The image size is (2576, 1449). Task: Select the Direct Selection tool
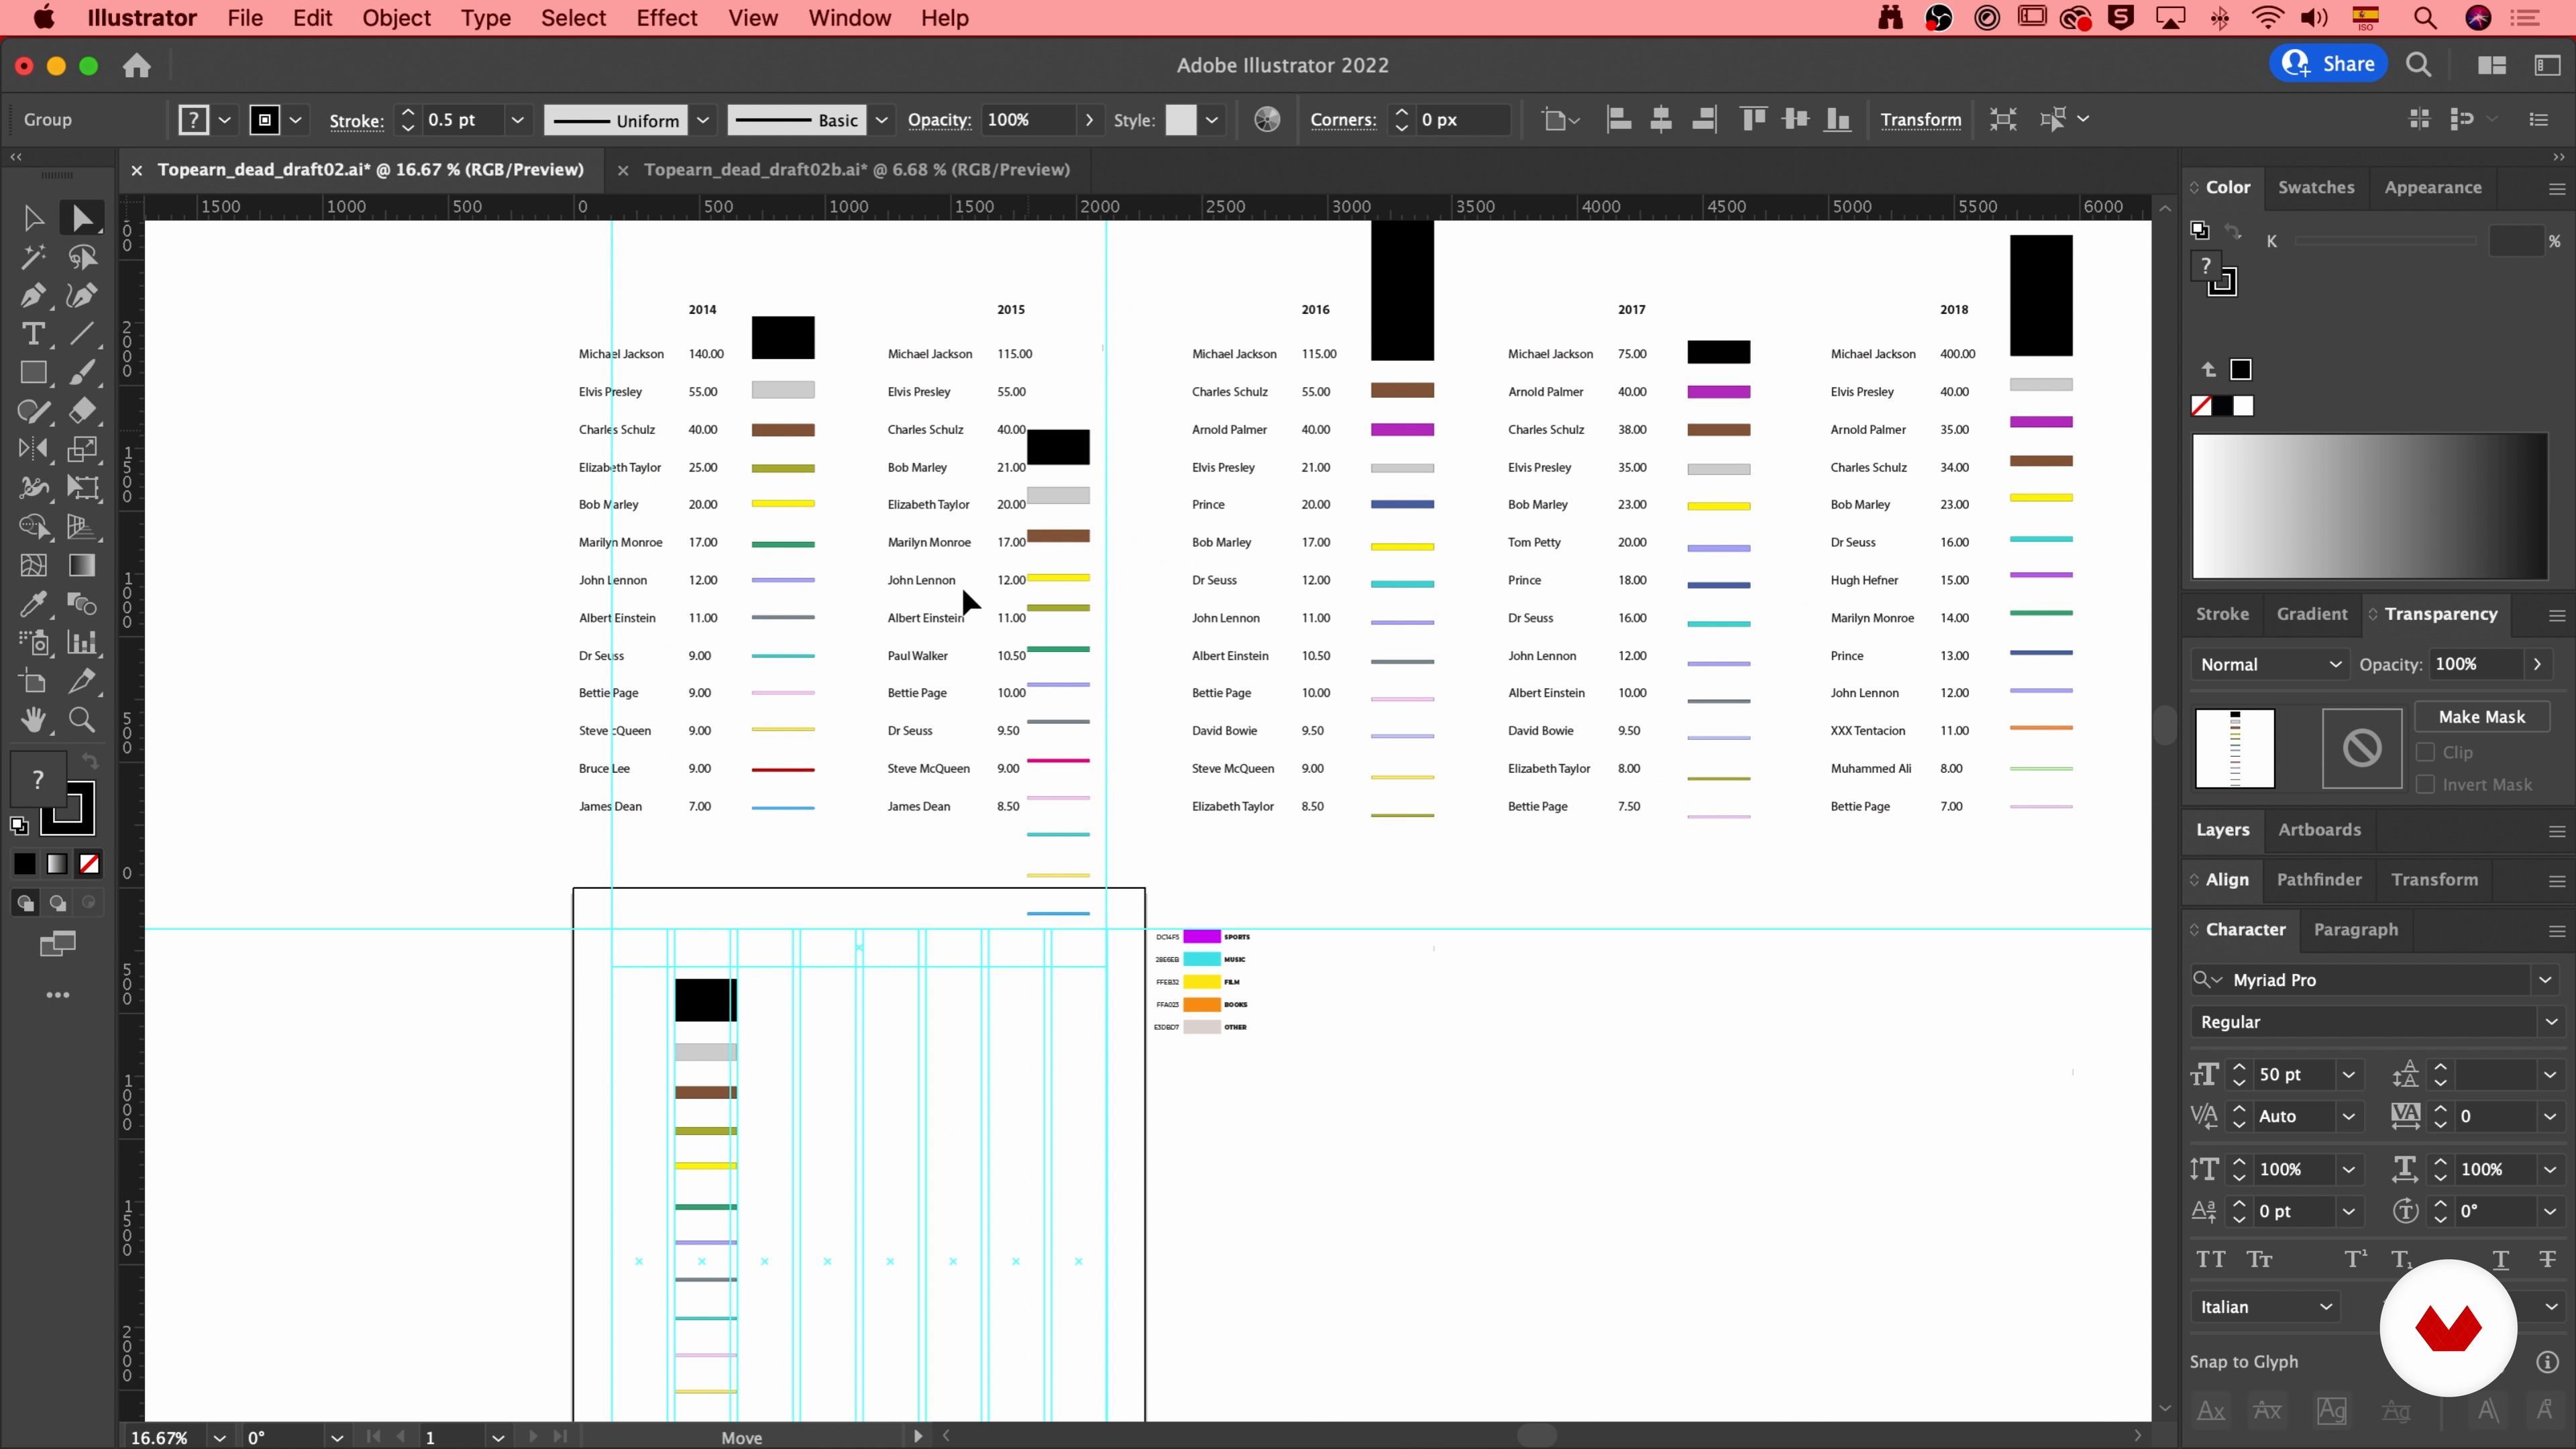[x=82, y=218]
